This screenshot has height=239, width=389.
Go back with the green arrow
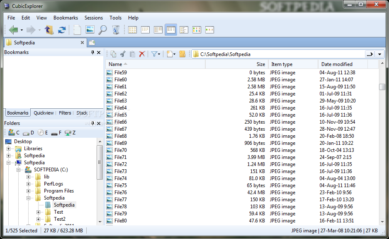tap(13, 30)
